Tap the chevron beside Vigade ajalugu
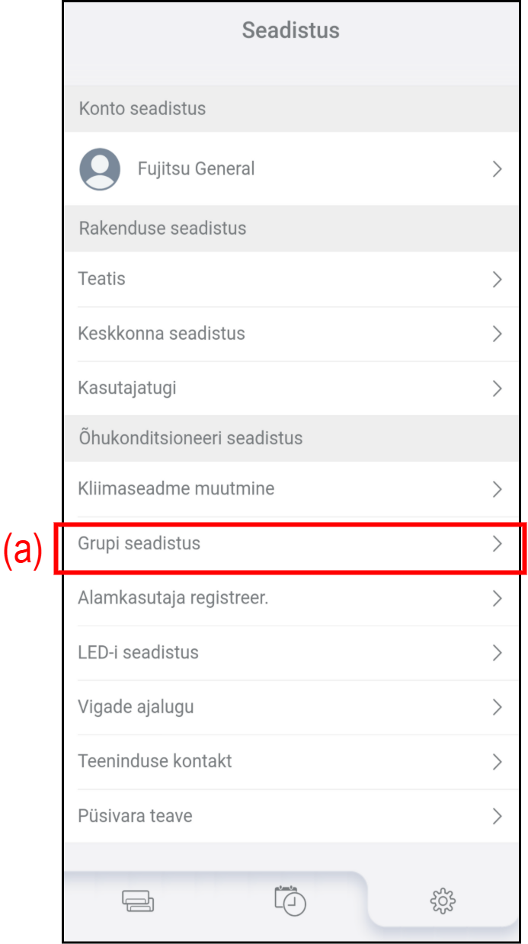The width and height of the screenshot is (528, 944). pyautogui.click(x=497, y=708)
